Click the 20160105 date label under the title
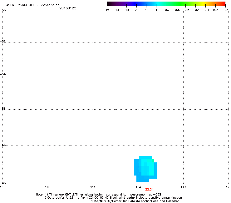This screenshot has height=203, width=231. tap(68, 8)
